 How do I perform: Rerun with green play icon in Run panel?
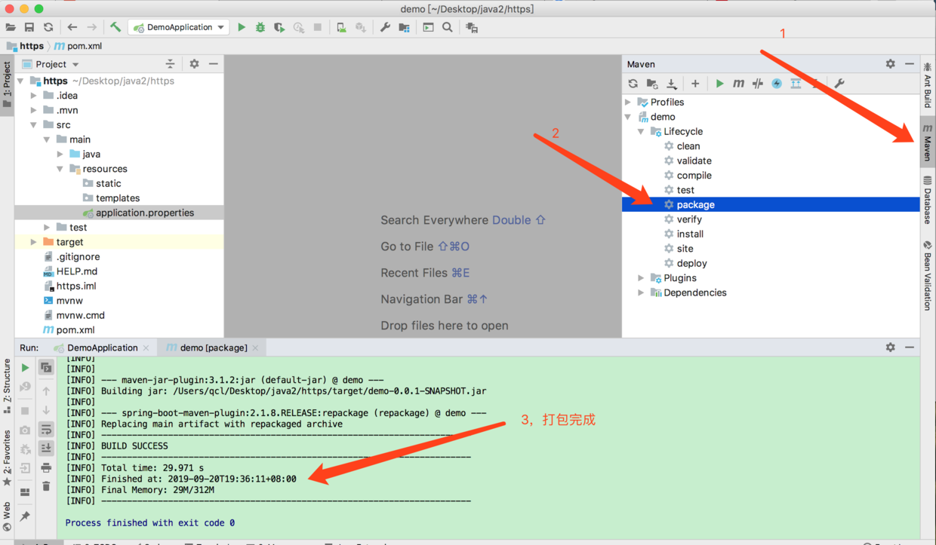point(25,368)
